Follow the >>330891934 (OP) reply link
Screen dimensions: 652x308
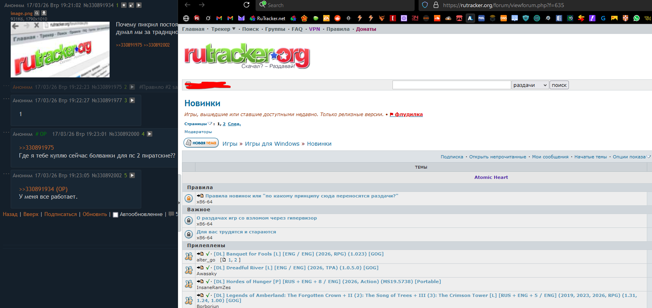44,189
